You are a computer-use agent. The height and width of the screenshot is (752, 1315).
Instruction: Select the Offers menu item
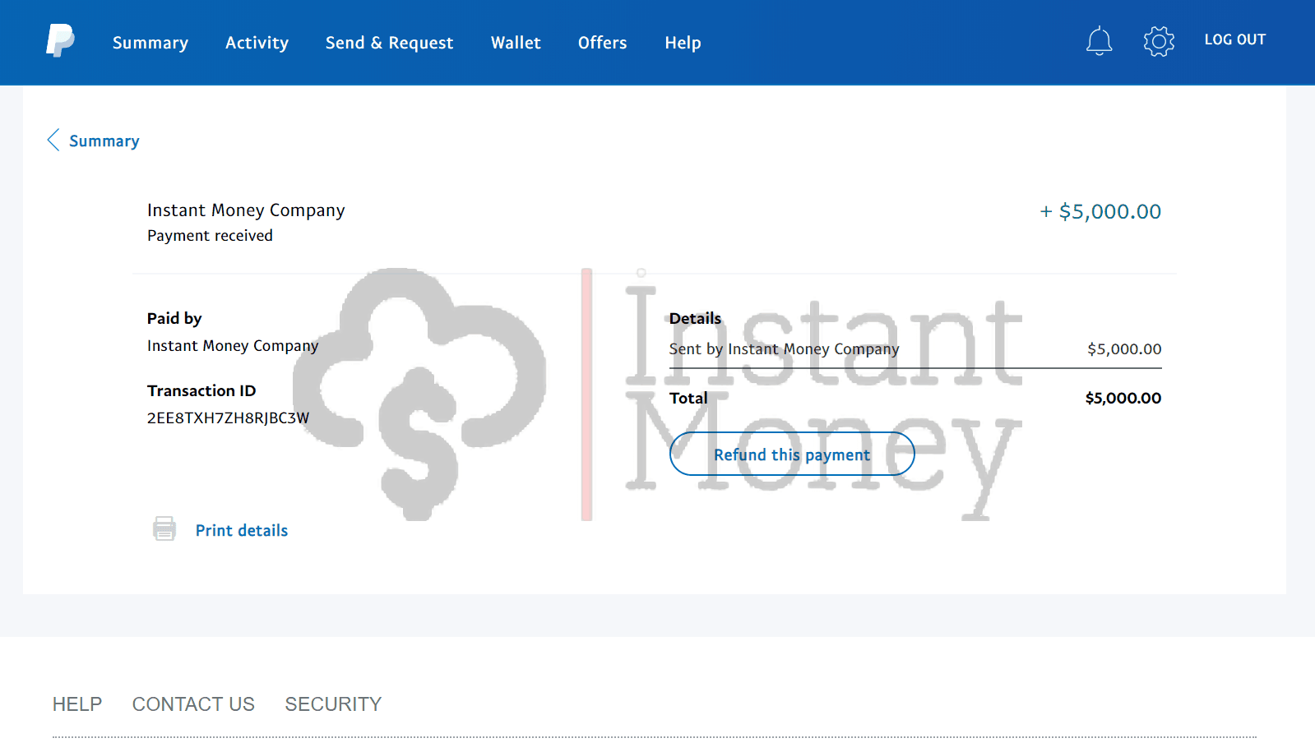602,43
